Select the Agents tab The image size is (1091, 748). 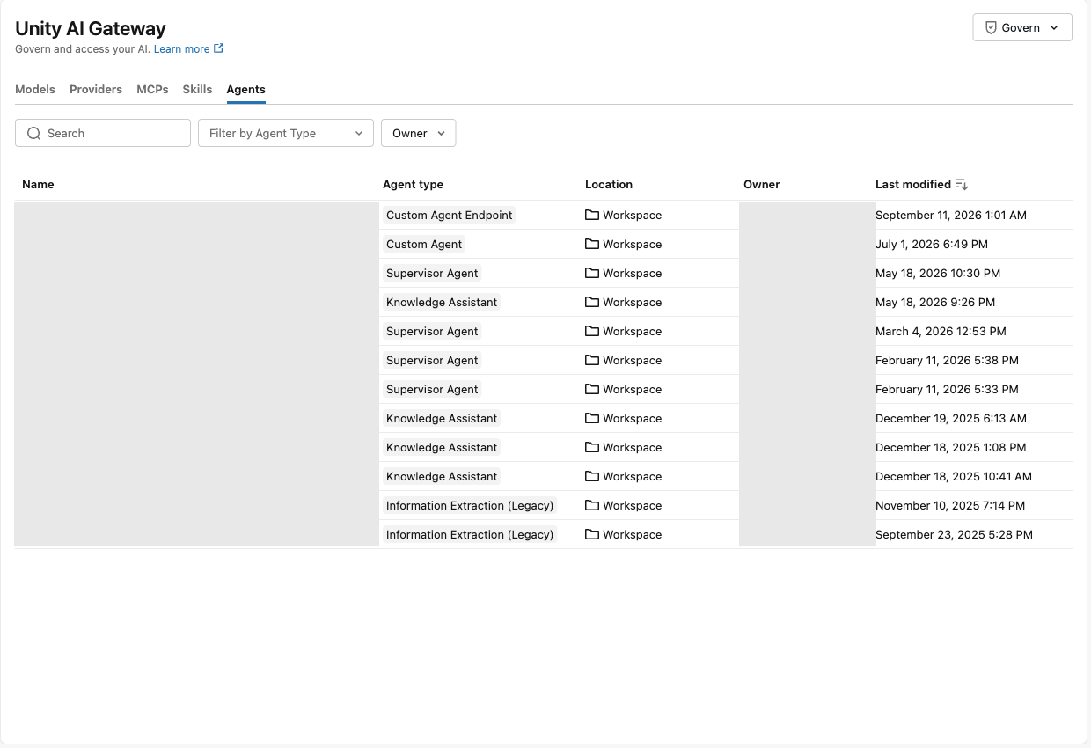pyautogui.click(x=245, y=89)
